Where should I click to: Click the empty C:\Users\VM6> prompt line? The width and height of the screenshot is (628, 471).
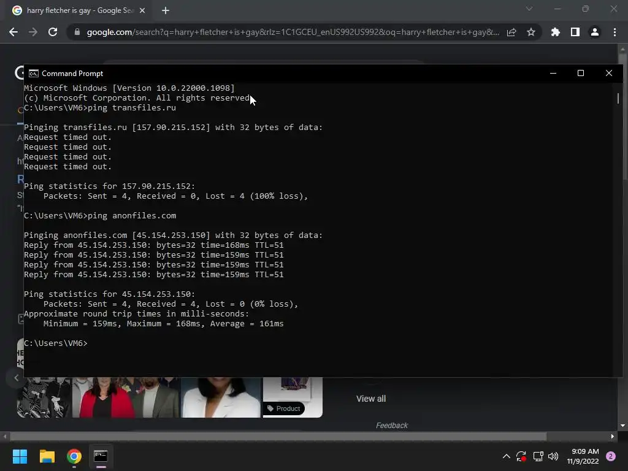coord(56,343)
